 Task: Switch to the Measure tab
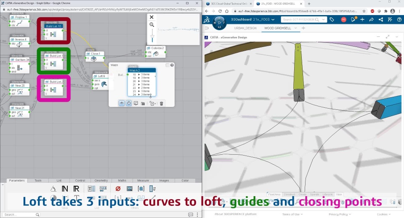(143, 181)
